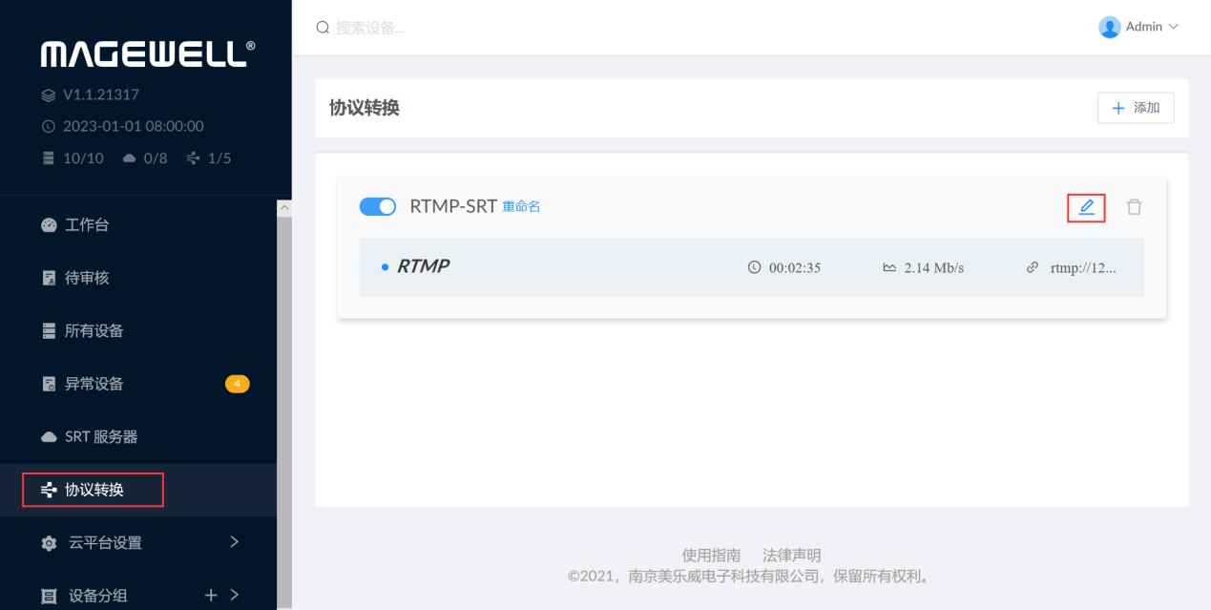
Task: Expand the 设备分组 chevron
Action: click(x=235, y=595)
